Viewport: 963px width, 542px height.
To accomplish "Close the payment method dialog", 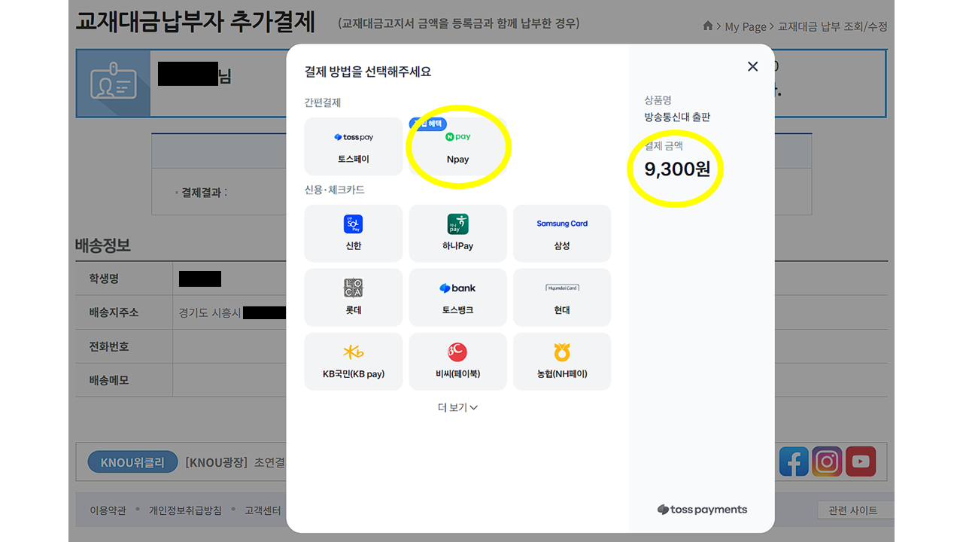I will click(x=752, y=66).
